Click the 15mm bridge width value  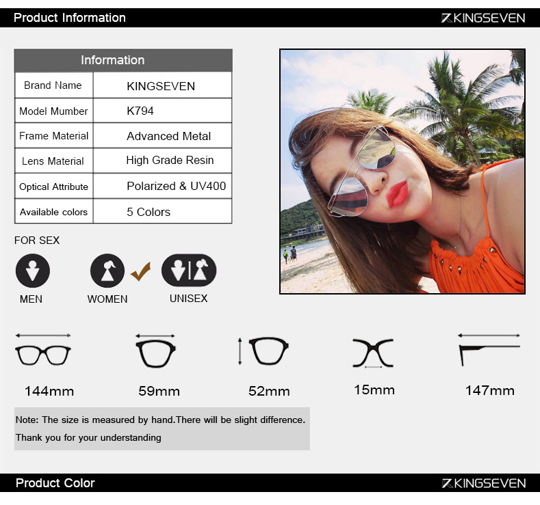click(x=374, y=390)
